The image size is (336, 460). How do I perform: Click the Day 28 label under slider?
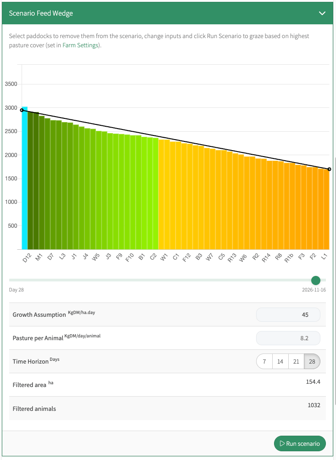[16, 290]
